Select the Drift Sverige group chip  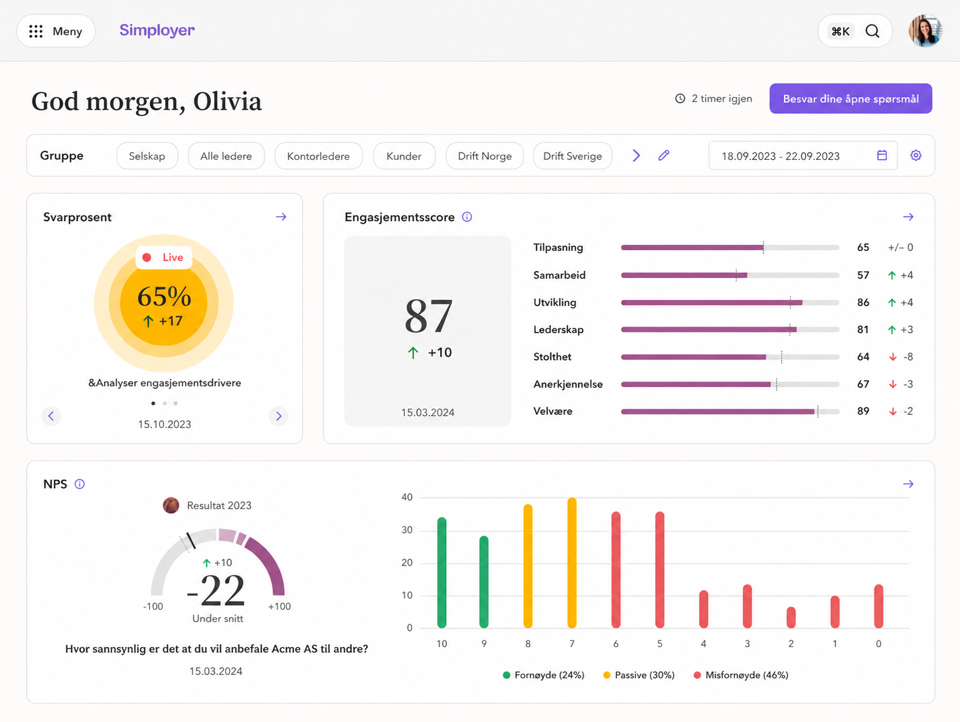[x=572, y=156]
